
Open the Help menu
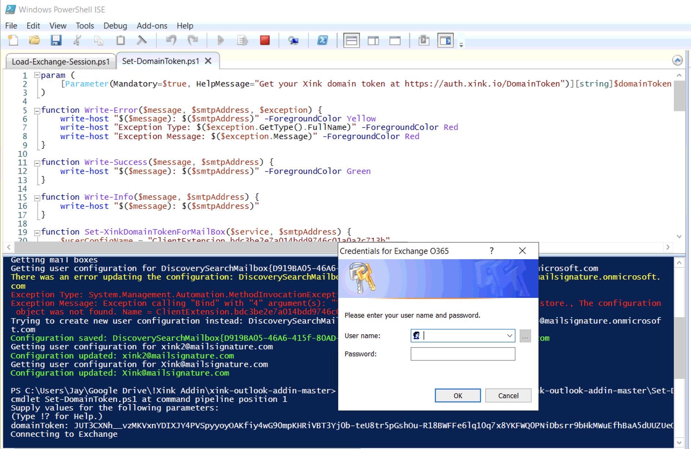[x=185, y=26]
